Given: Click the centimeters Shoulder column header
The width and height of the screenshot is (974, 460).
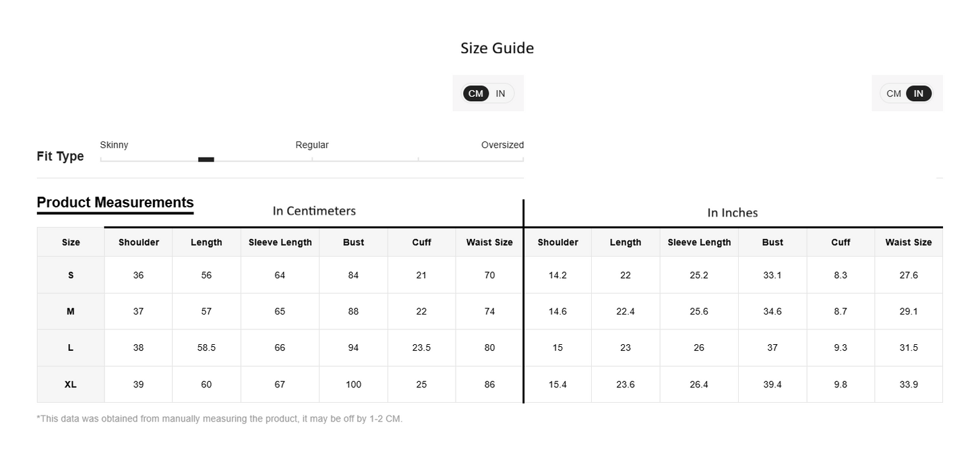Looking at the screenshot, I should click(x=139, y=242).
